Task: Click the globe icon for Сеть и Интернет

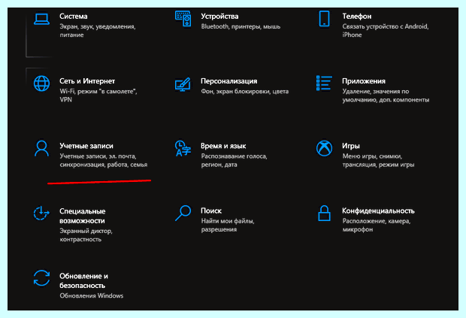Action: [41, 83]
